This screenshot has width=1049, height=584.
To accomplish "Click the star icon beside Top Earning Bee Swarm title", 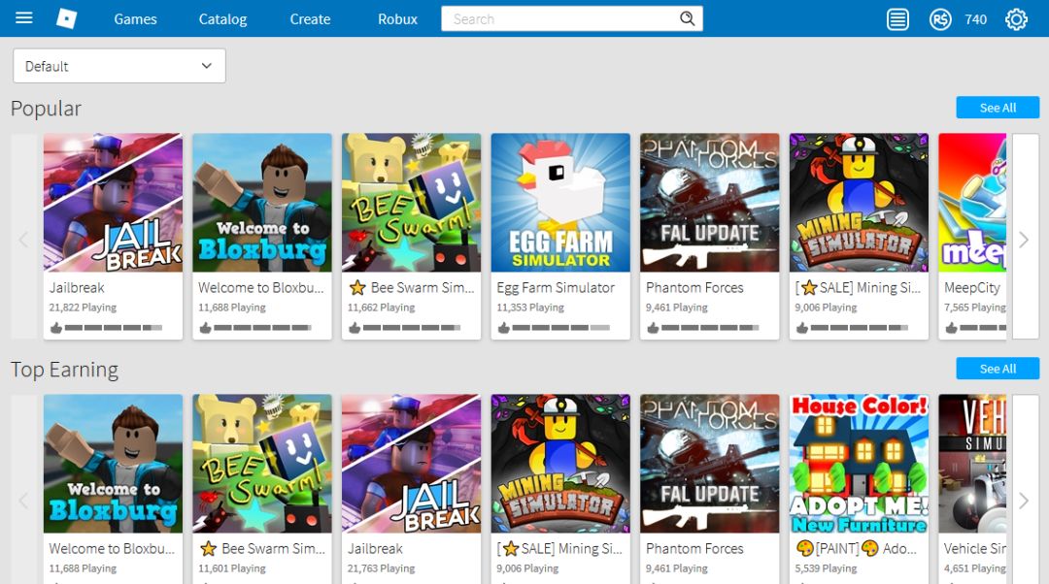I will tap(208, 548).
